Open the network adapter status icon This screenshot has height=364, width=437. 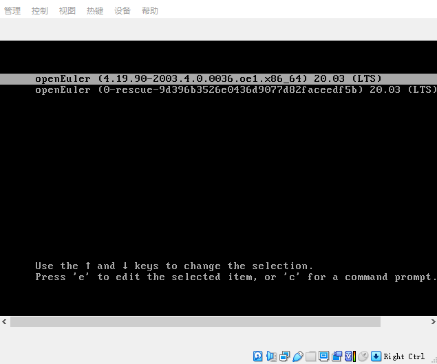point(284,356)
